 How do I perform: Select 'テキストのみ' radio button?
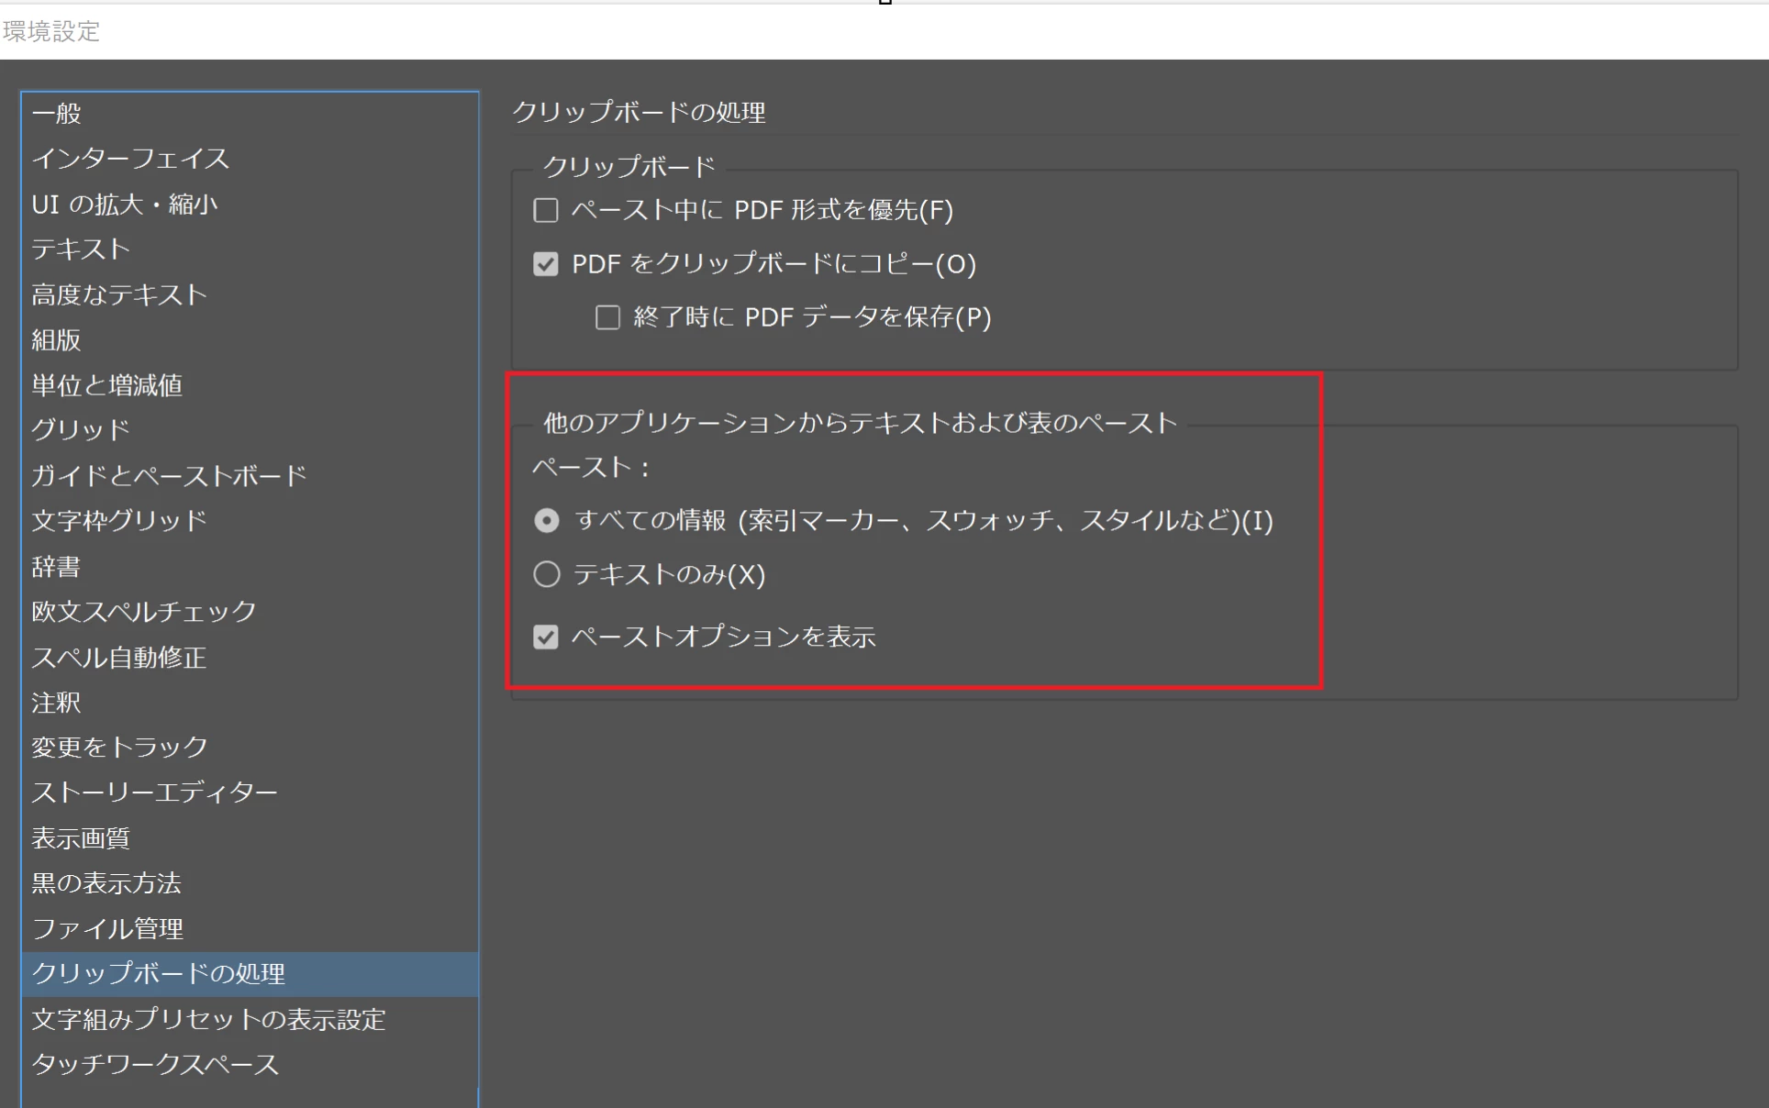[547, 575]
